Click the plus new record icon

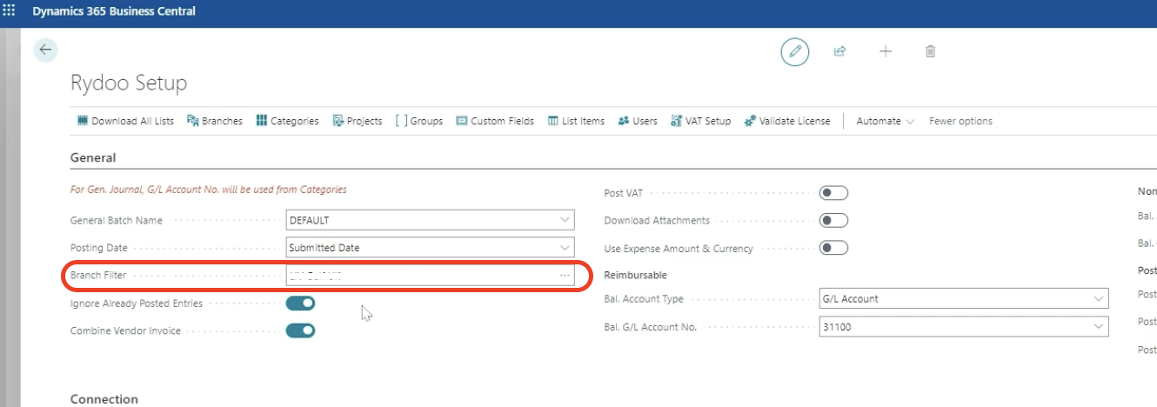tap(886, 51)
